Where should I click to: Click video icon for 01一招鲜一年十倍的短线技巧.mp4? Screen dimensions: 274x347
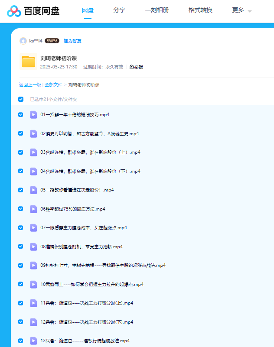tap(33, 115)
